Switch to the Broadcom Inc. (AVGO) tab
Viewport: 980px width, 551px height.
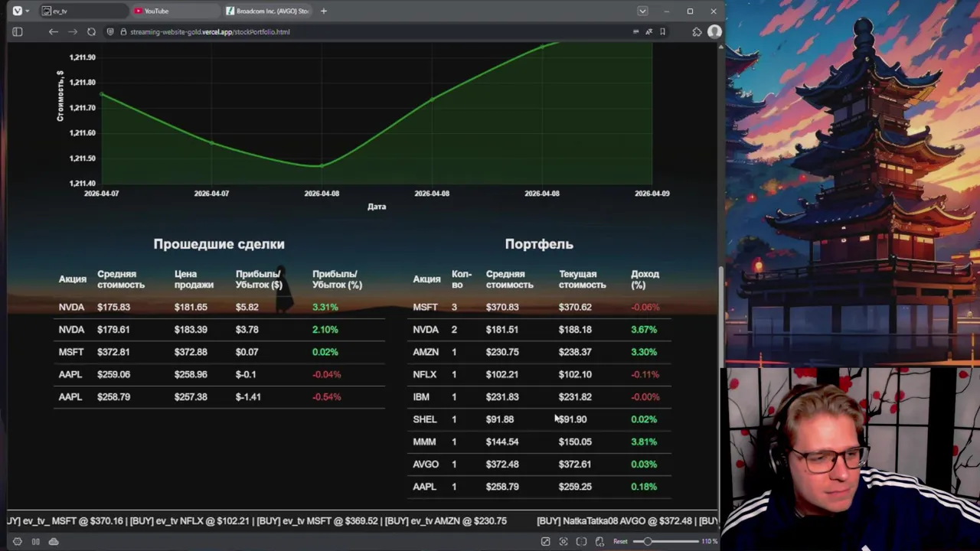[267, 11]
